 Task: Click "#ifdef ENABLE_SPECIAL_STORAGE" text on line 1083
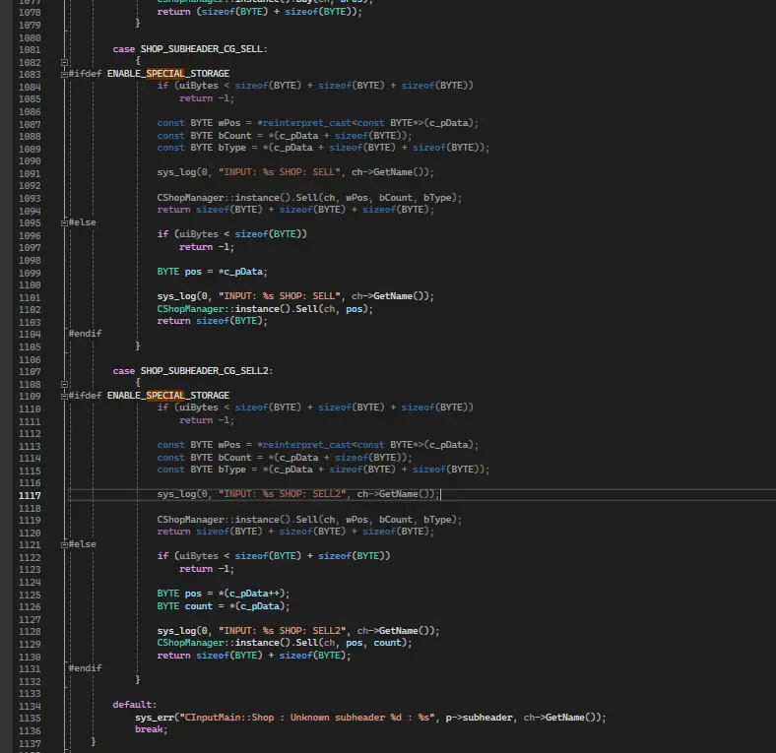tap(149, 74)
